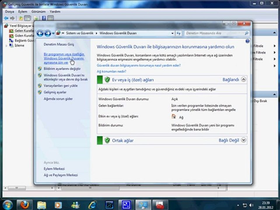
Task: Launch Firefox from the taskbar
Action: coord(25,205)
